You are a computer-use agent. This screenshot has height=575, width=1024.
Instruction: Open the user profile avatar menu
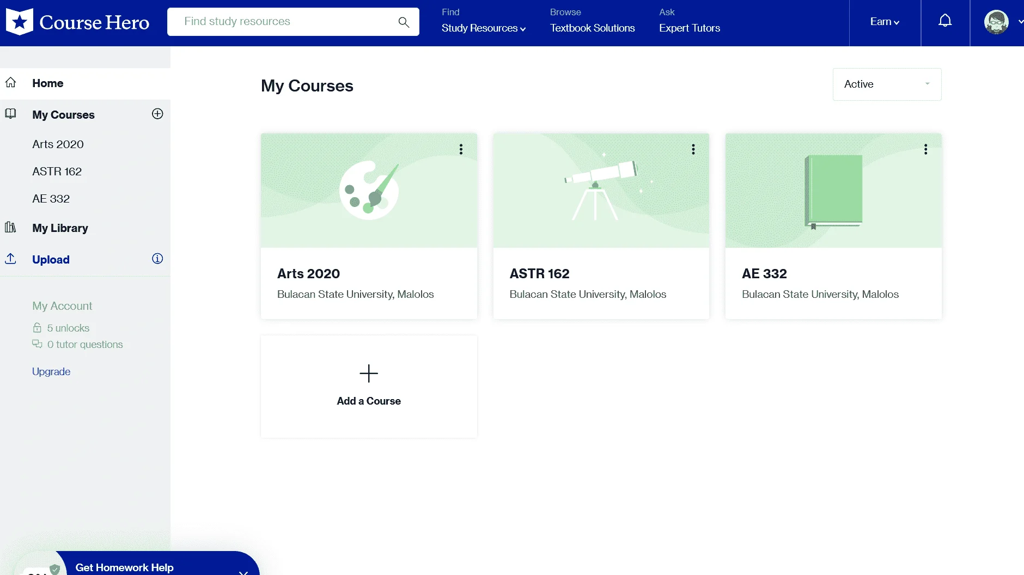(x=996, y=22)
